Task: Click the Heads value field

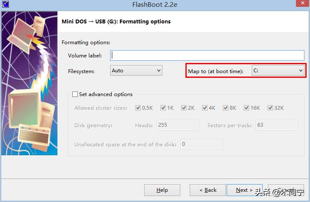Action: 178,125
